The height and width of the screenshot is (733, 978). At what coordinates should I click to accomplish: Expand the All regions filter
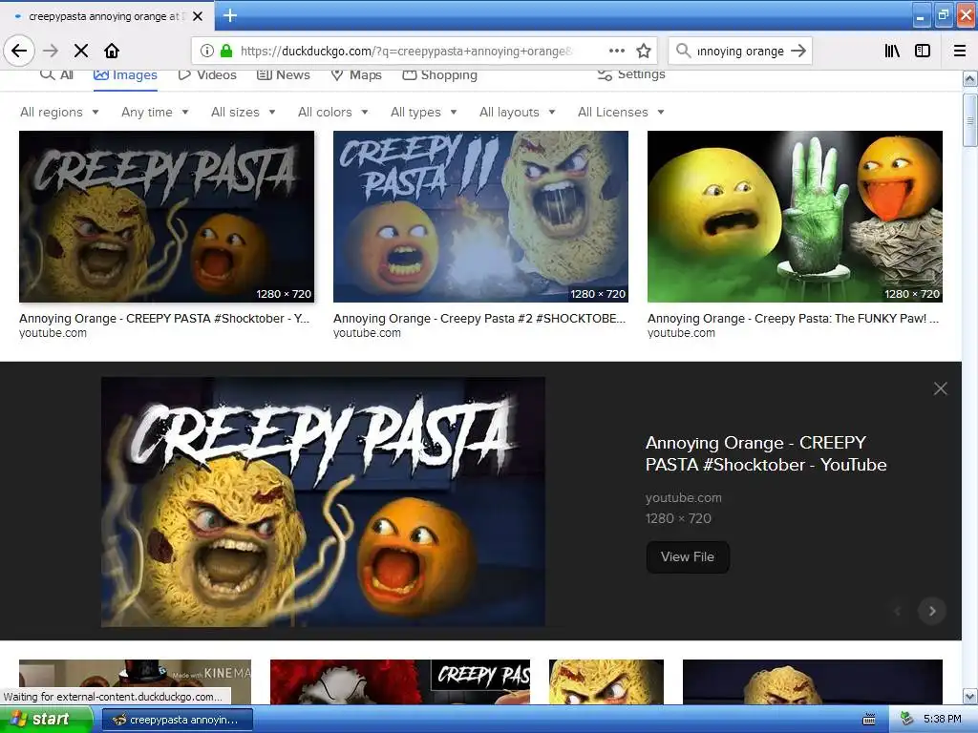click(x=59, y=113)
